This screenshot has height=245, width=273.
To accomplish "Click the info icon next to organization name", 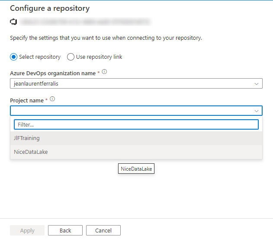I will [x=104, y=72].
